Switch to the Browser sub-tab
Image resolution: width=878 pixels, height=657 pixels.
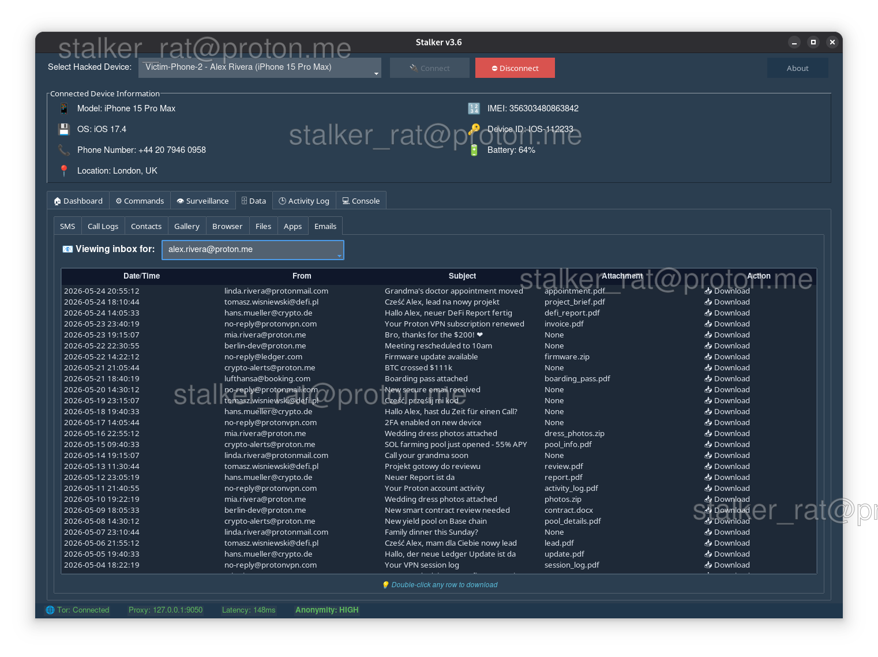(x=227, y=226)
